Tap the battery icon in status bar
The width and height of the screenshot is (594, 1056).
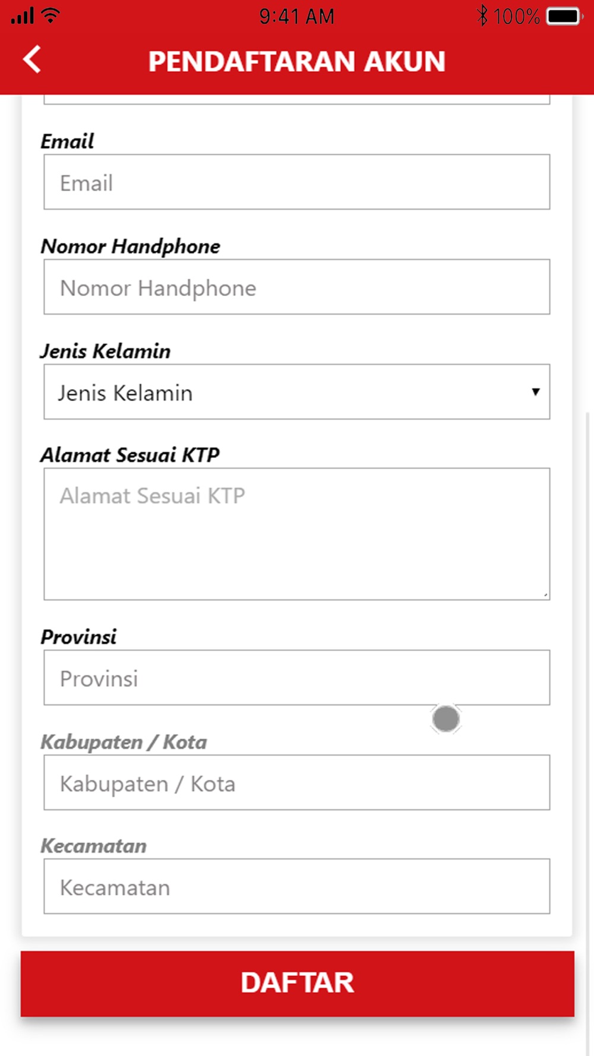(x=564, y=16)
